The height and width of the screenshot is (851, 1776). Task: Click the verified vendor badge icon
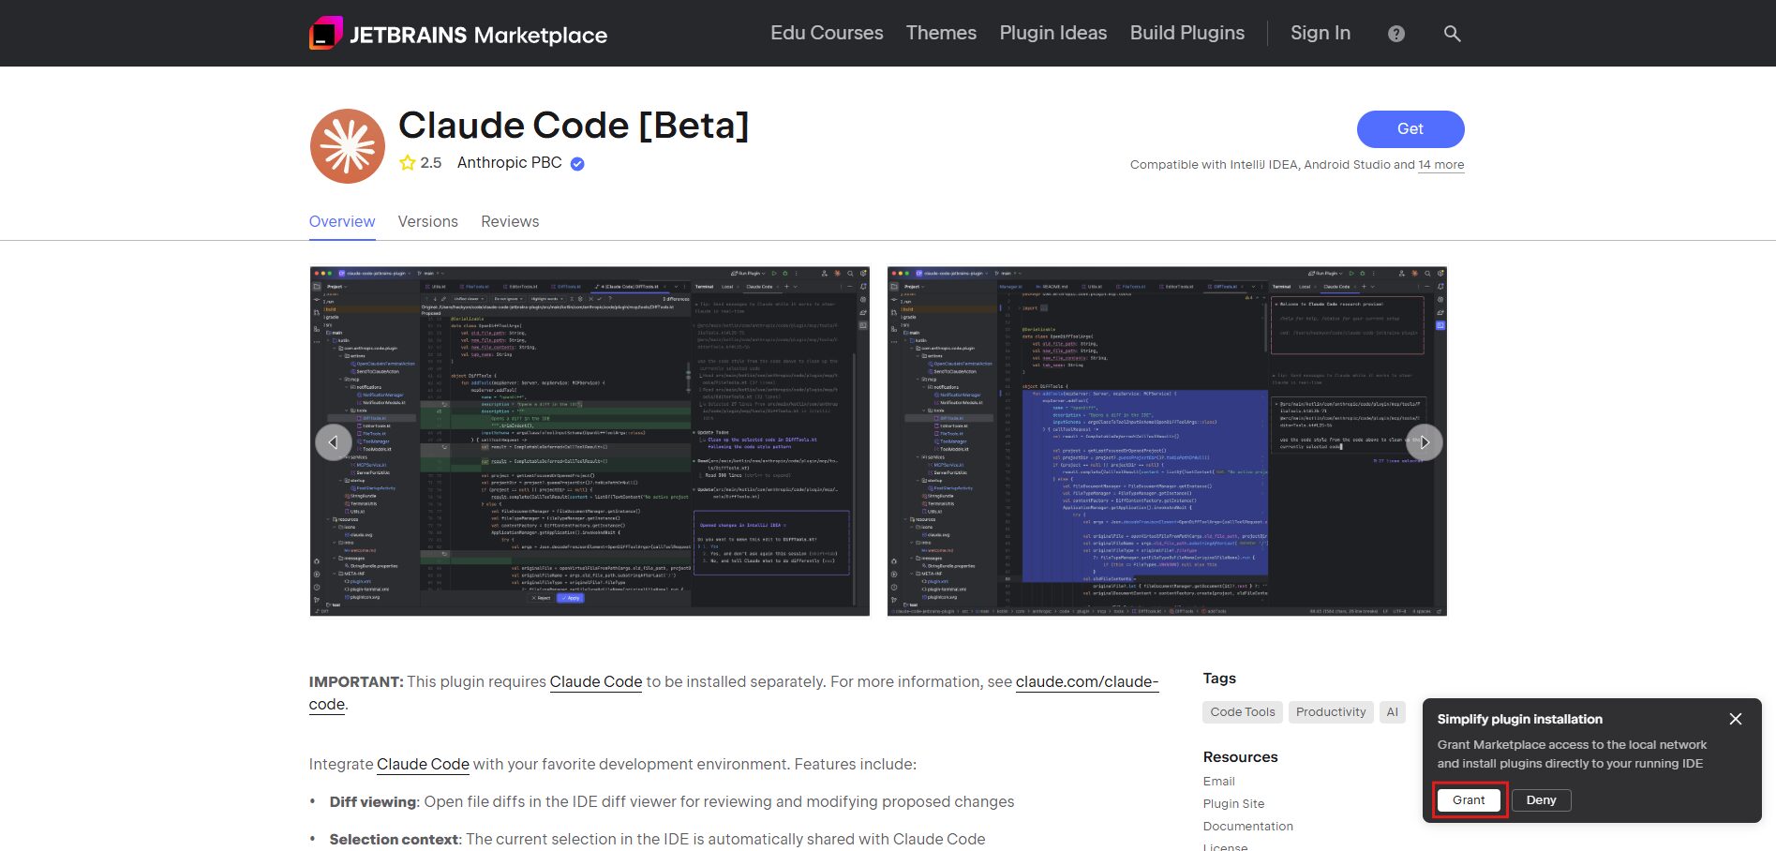[577, 164]
